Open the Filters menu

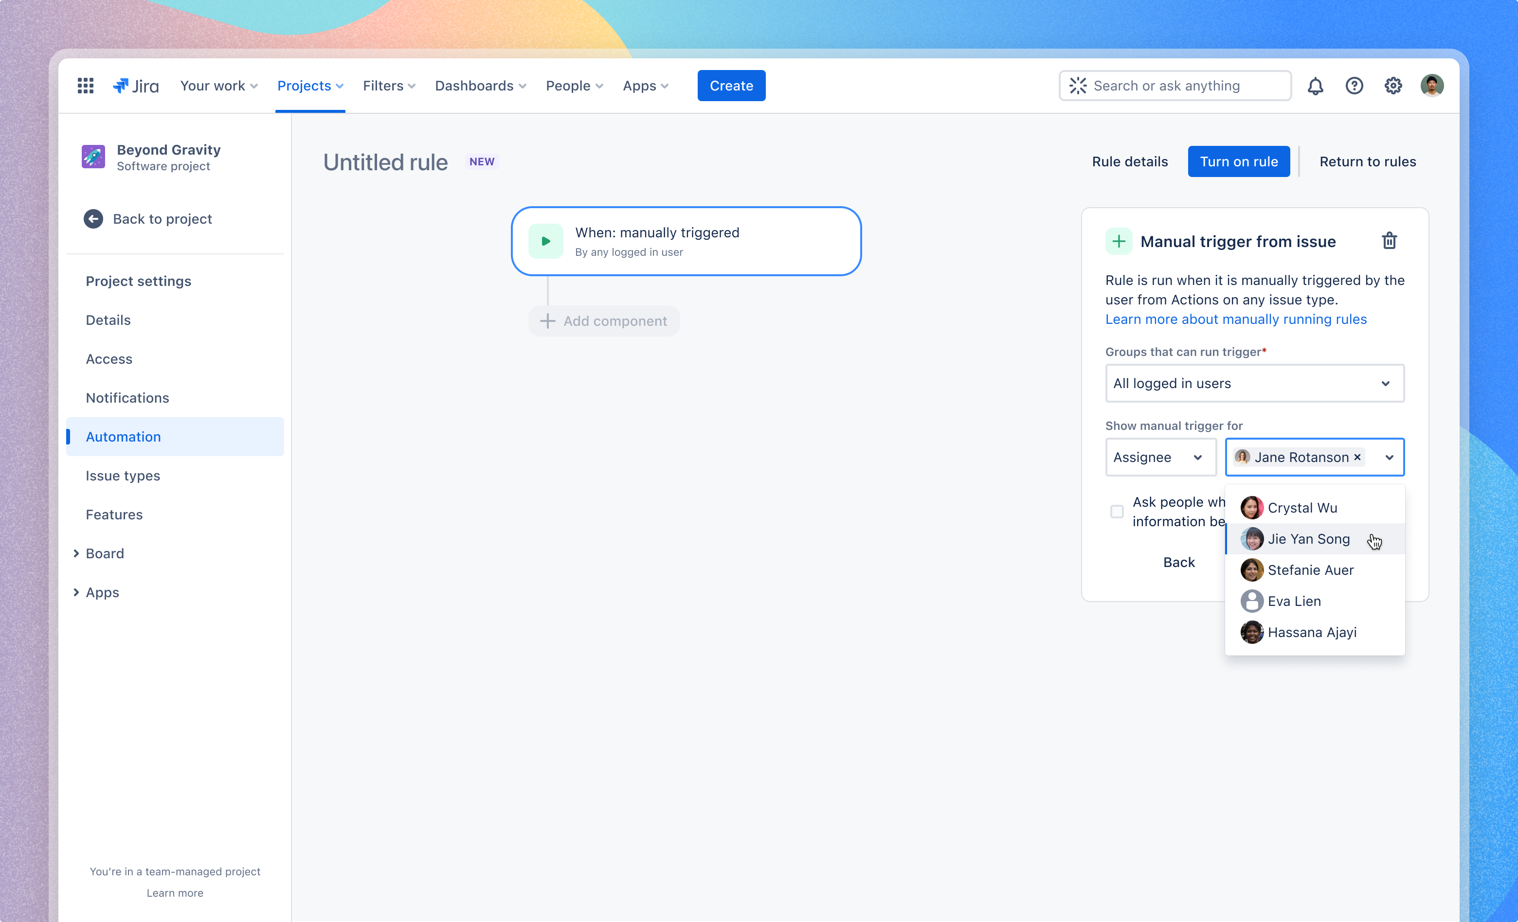click(x=389, y=86)
